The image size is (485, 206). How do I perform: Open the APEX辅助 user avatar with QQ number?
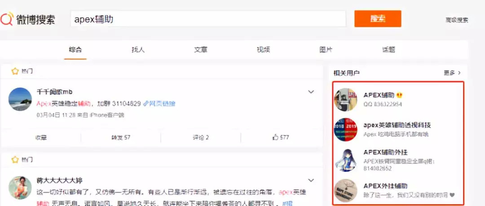[x=346, y=100]
